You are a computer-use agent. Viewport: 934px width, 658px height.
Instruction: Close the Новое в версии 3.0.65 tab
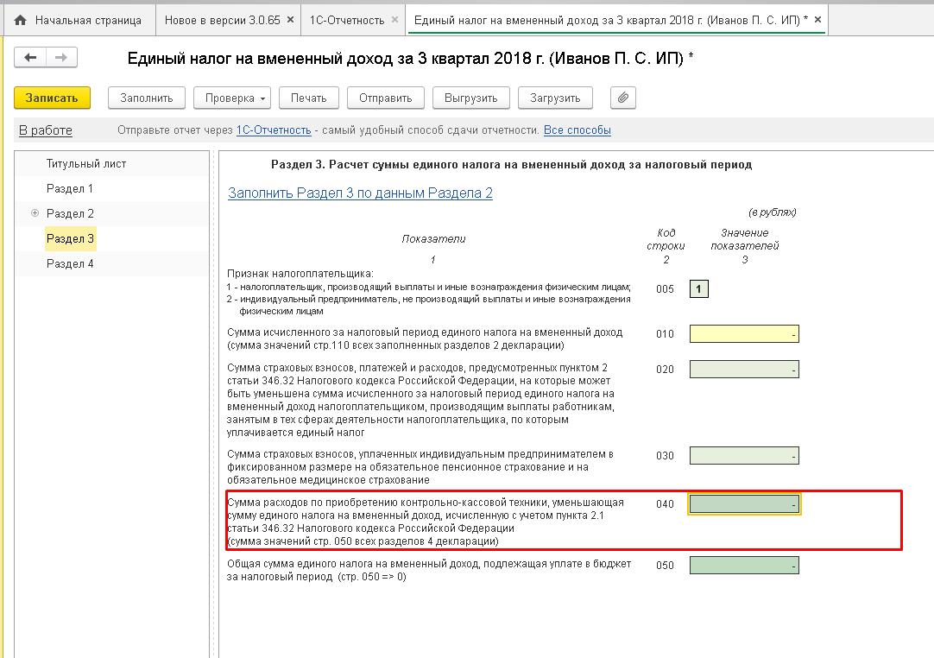(289, 20)
